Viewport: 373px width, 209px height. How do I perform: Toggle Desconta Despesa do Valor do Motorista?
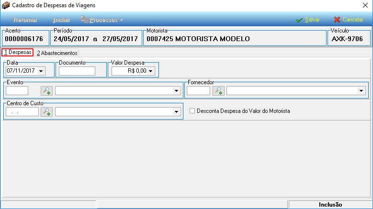pos(192,111)
